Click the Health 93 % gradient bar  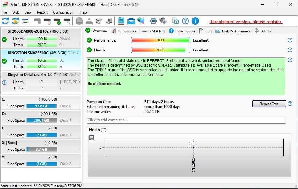pos(161,50)
